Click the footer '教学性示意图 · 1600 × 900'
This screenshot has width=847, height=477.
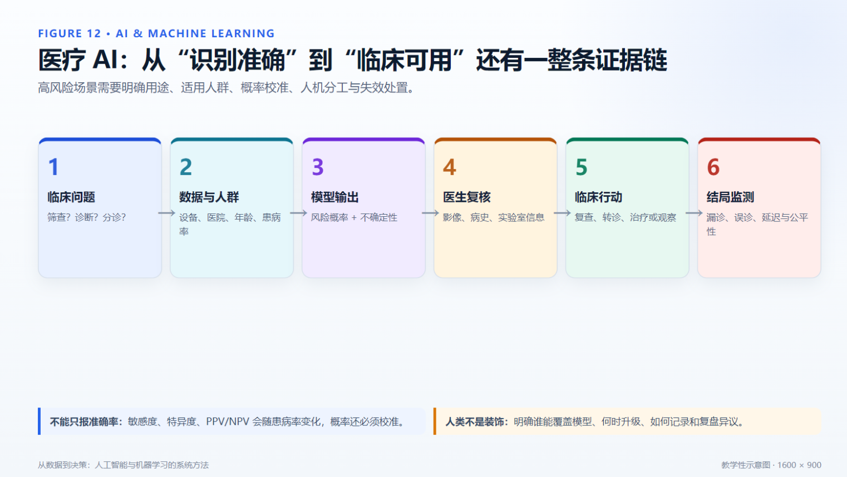(x=771, y=465)
